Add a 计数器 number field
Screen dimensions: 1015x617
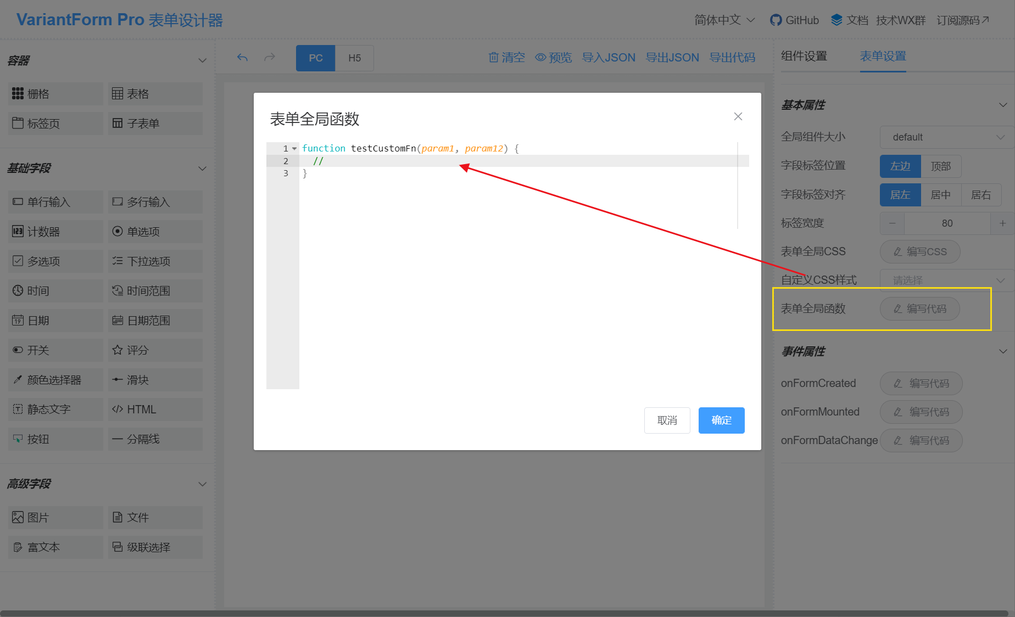tap(56, 232)
